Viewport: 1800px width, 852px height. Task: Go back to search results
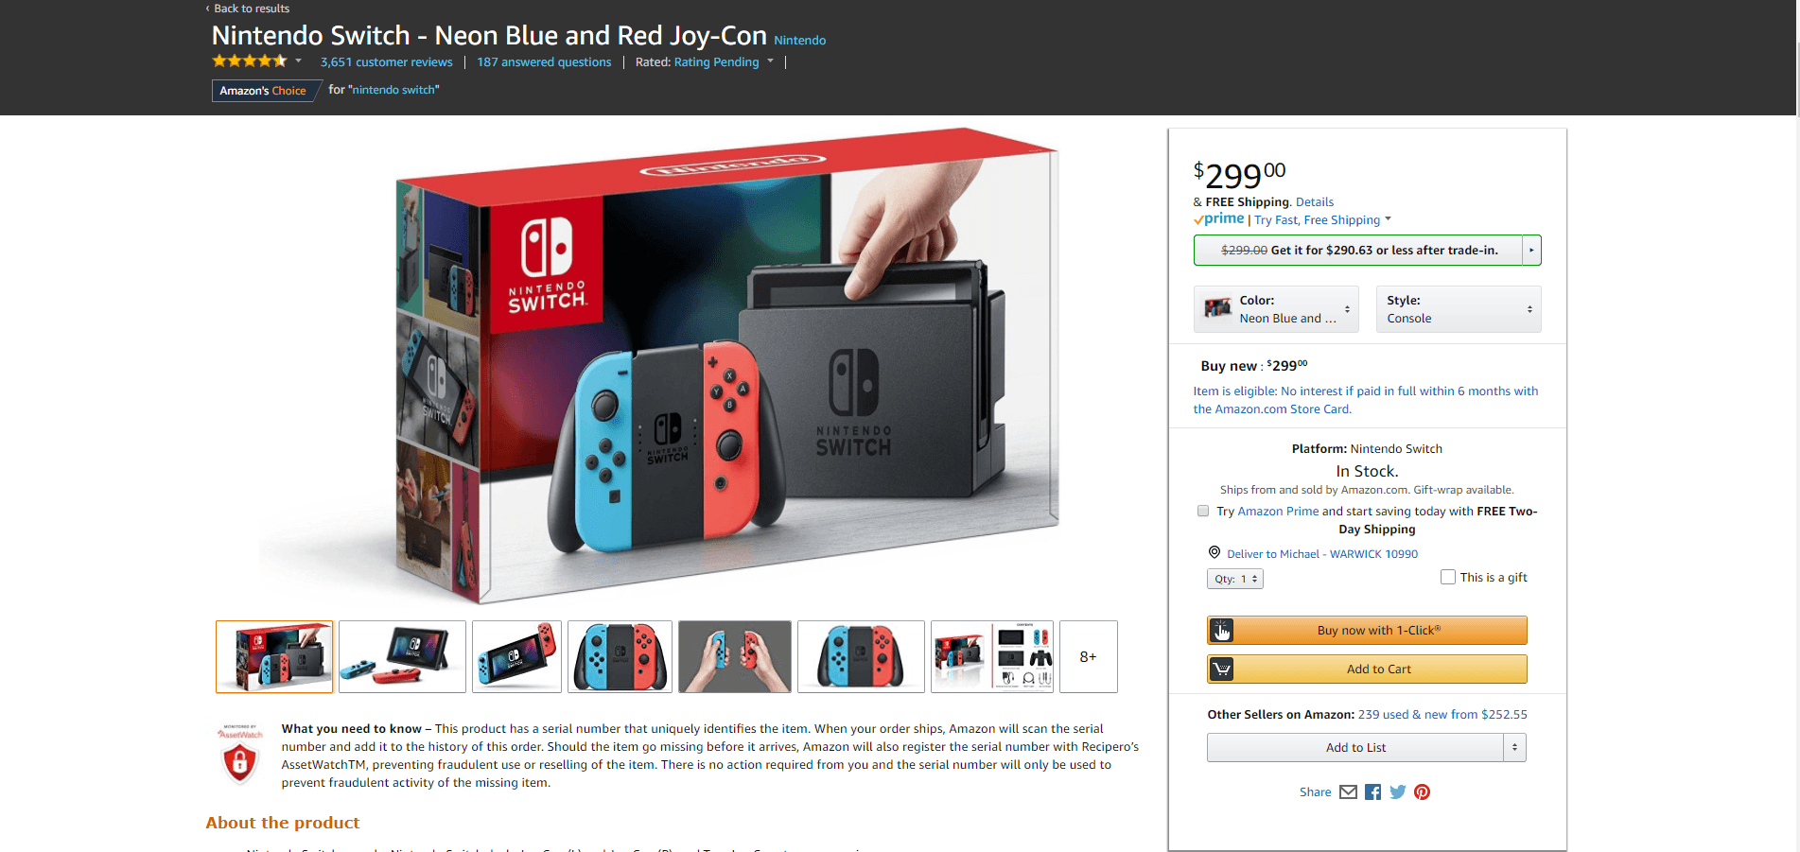(x=251, y=9)
